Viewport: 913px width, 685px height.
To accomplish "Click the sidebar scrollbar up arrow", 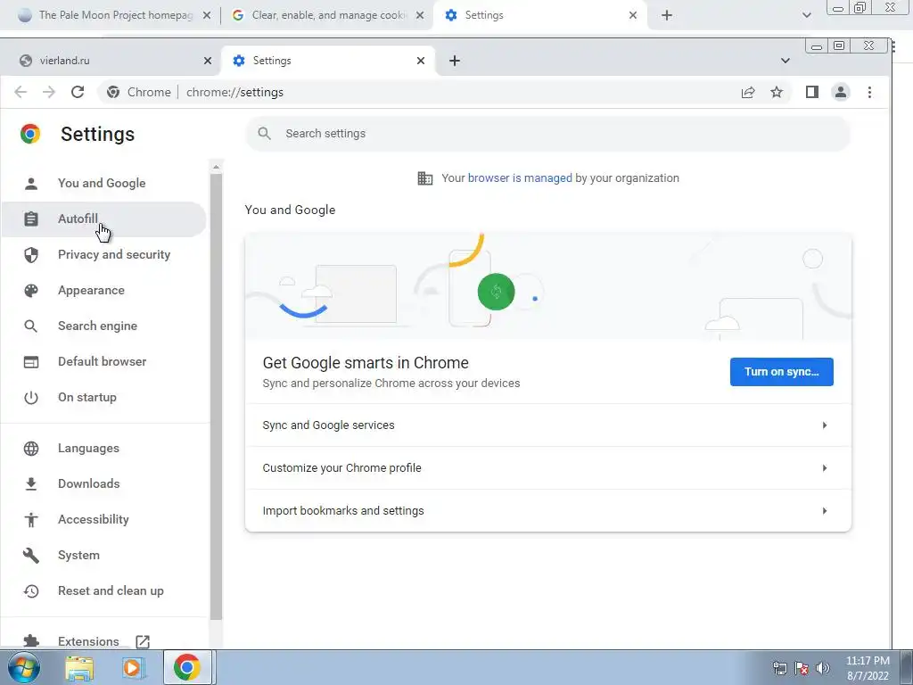I will [x=216, y=167].
